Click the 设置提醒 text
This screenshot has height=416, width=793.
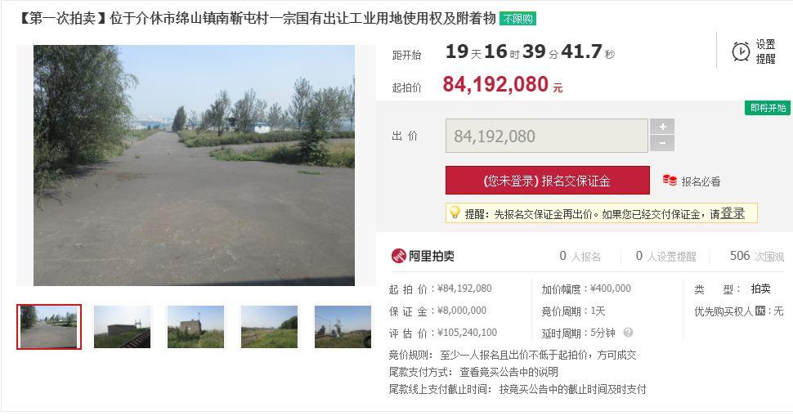765,51
